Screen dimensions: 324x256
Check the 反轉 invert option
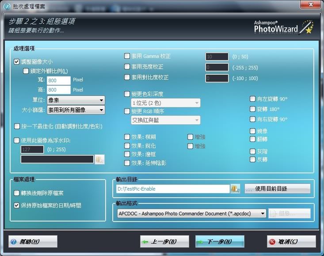252,159
